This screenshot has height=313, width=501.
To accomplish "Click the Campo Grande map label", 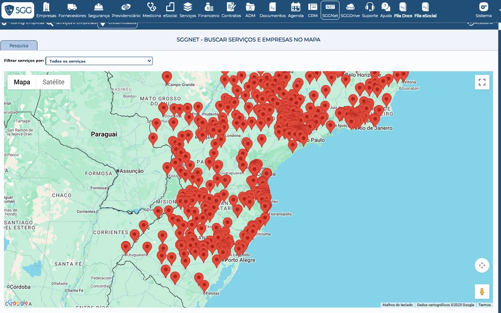I will 181,85.
